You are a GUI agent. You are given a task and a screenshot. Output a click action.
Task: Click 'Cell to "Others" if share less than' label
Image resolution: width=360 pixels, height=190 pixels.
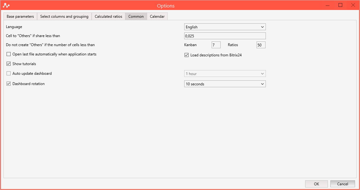(33, 36)
